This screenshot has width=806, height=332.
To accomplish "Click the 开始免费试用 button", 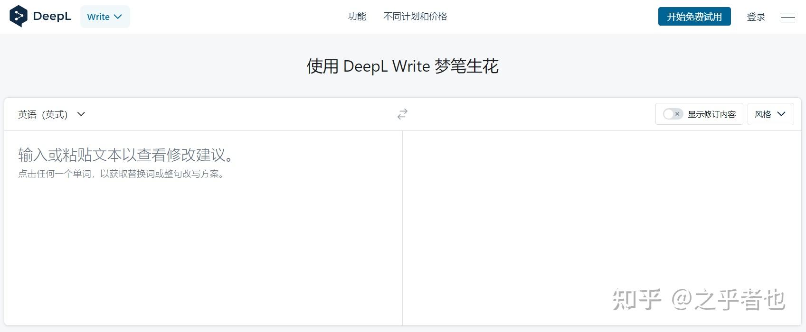I will 694,17.
